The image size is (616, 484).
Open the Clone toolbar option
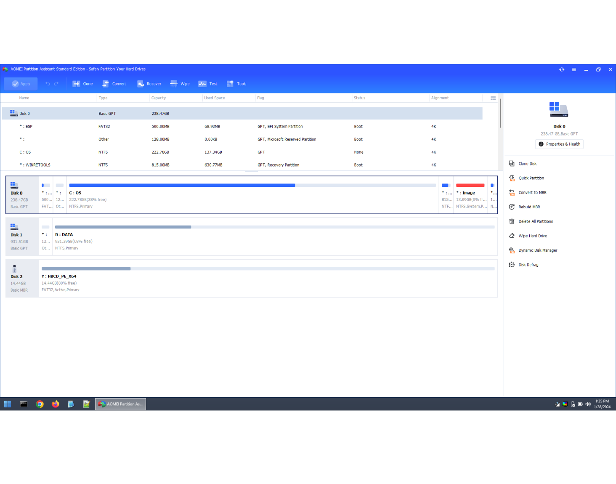[82, 84]
